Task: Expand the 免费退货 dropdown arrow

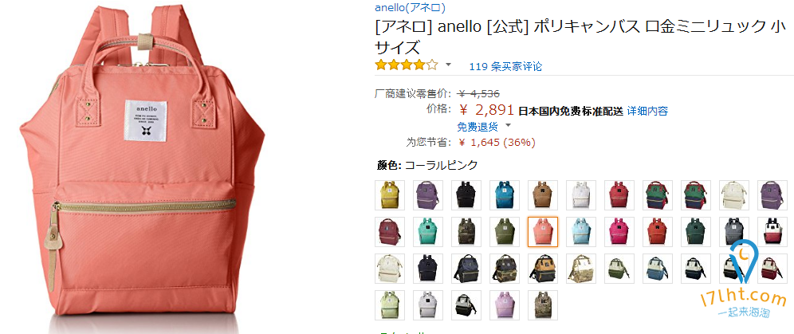Action: (x=509, y=125)
